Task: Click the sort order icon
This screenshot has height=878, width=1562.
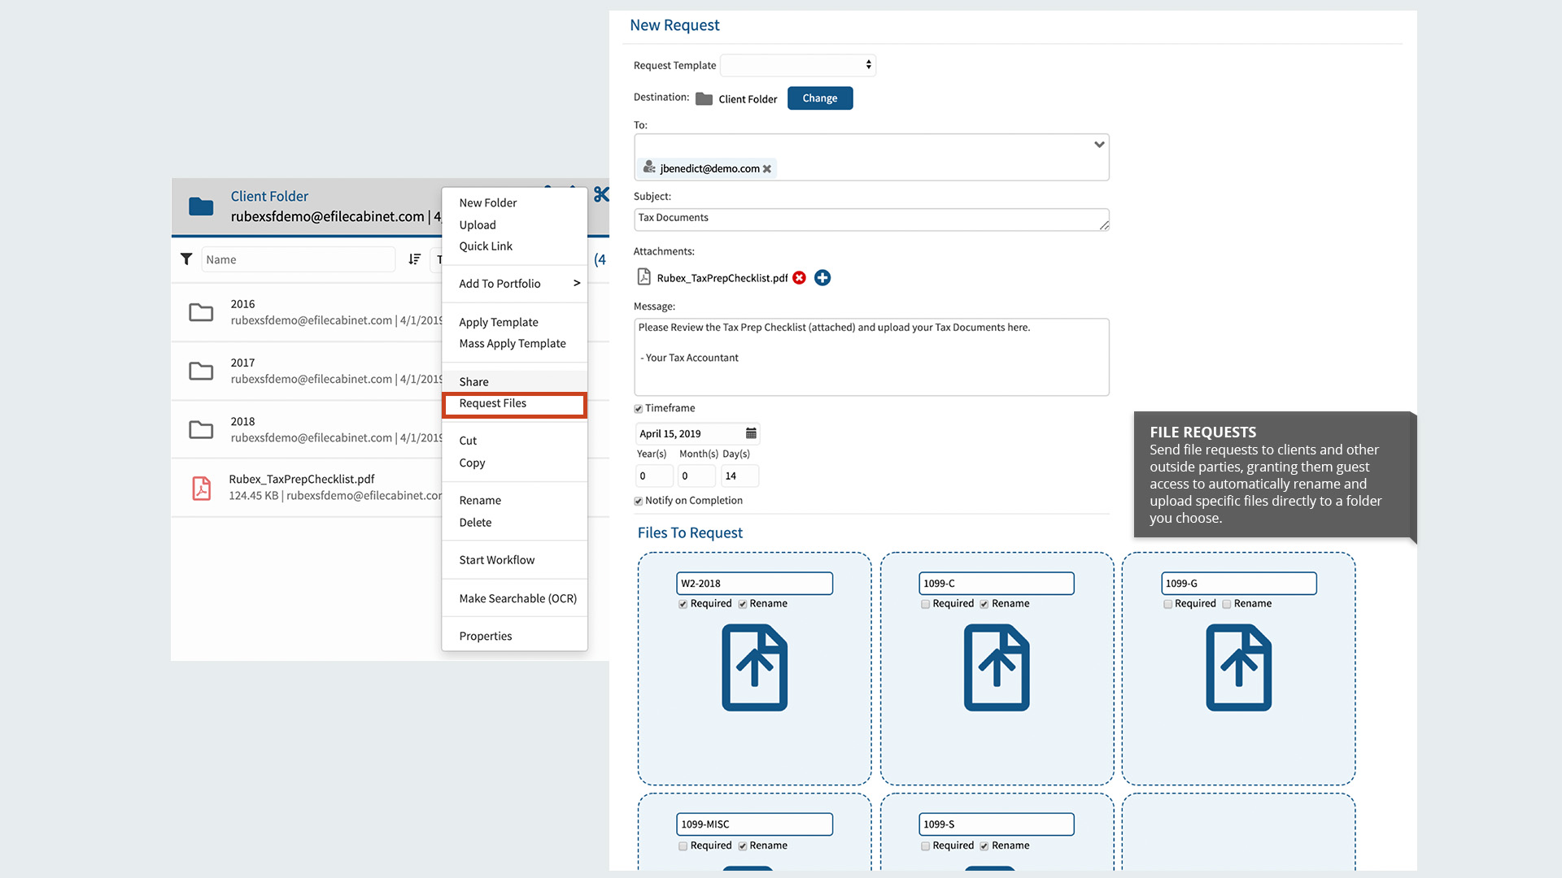Action: [x=415, y=259]
